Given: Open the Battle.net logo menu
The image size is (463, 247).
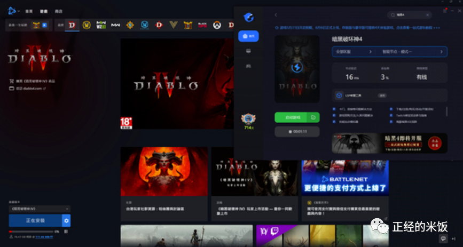Looking at the screenshot, I should click(12, 11).
